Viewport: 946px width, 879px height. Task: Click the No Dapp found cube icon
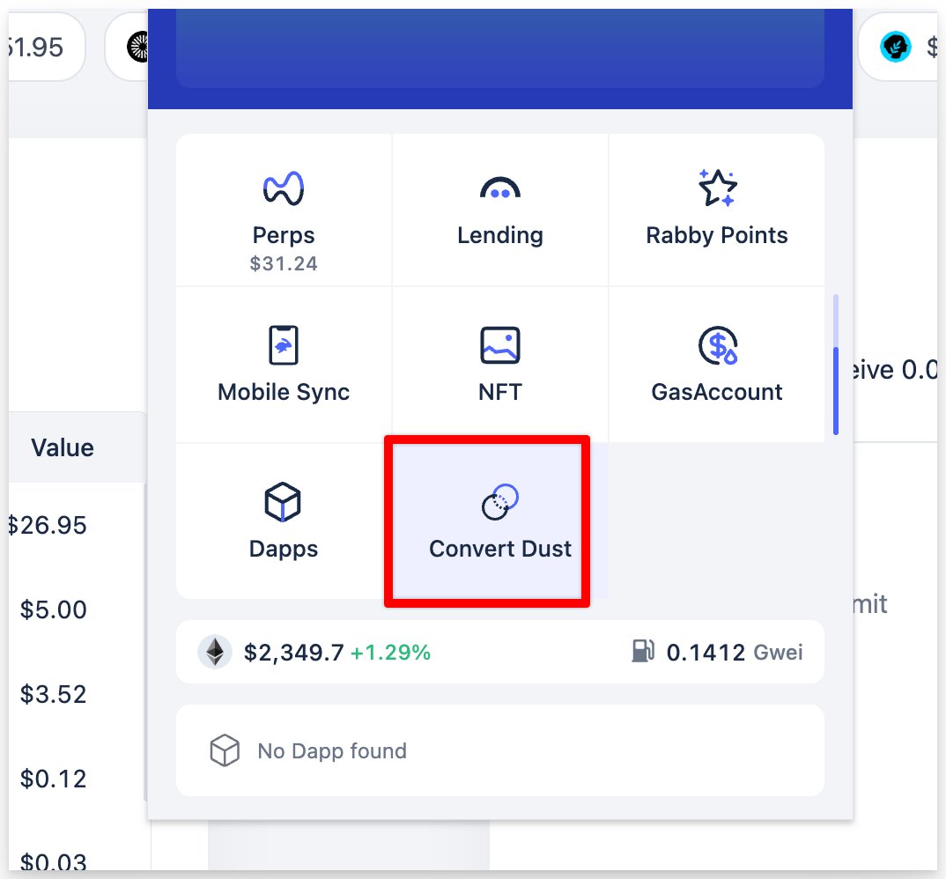[225, 750]
